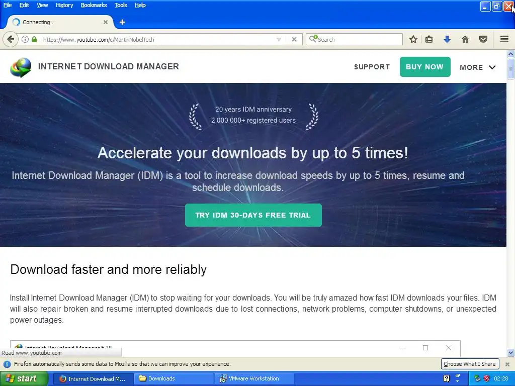515x386 pixels.
Task: Bookmark this page with the star icon
Action: pos(413,39)
